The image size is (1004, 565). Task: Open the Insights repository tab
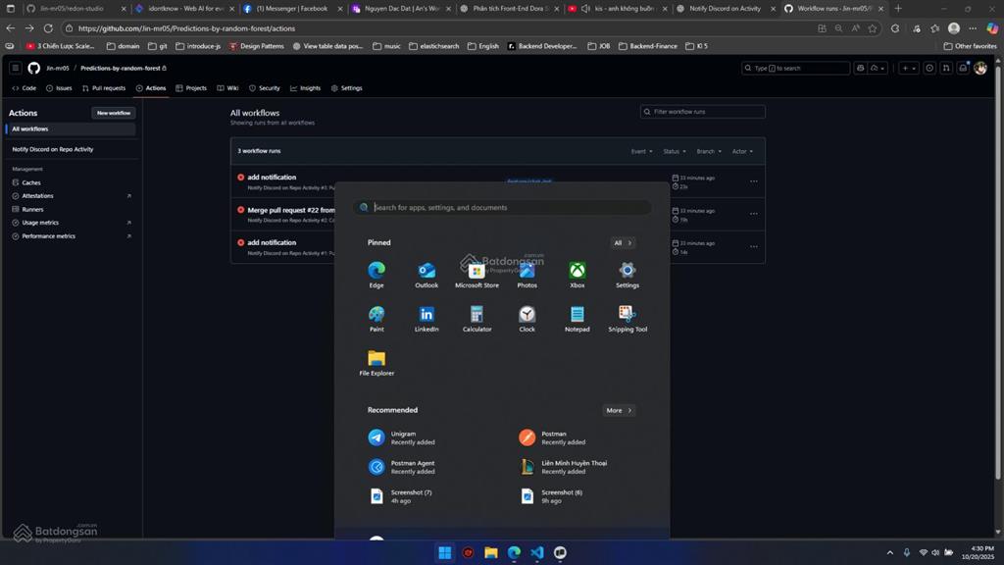click(x=305, y=88)
